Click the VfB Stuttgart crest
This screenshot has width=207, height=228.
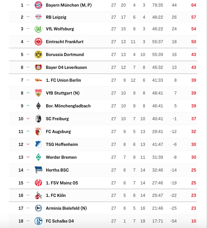(x=38, y=93)
